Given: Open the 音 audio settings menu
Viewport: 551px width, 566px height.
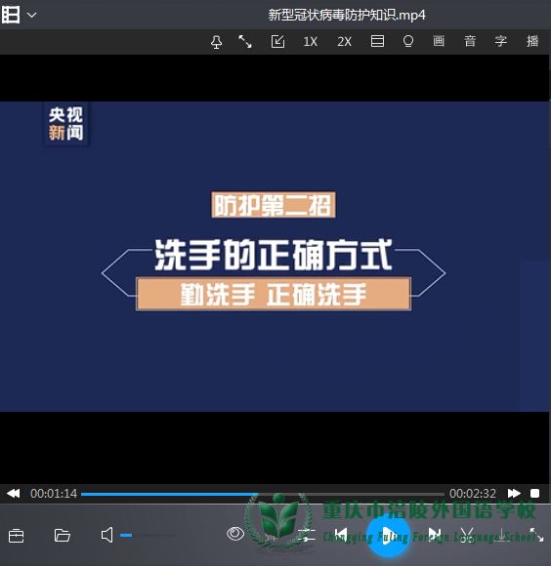Looking at the screenshot, I should pyautogui.click(x=470, y=41).
